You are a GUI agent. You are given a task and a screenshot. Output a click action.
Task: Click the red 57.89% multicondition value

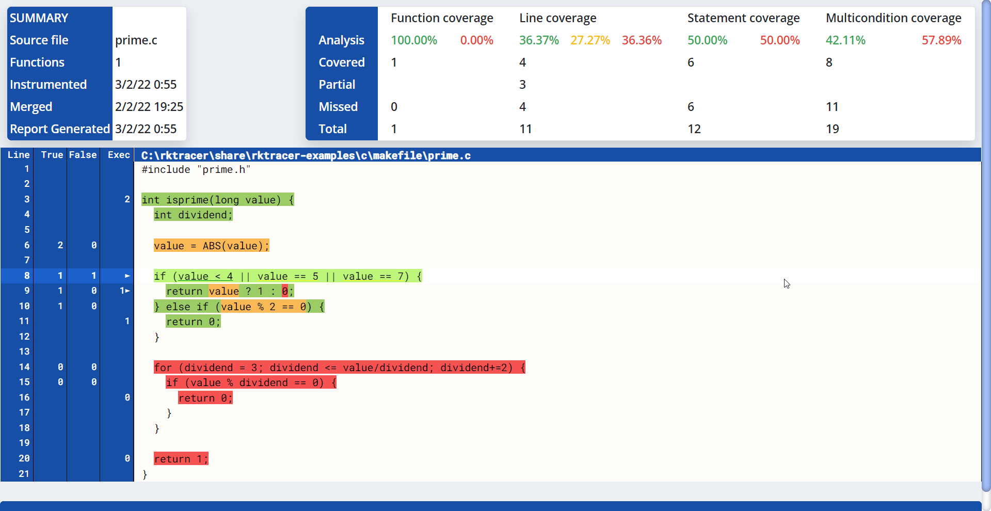pos(941,40)
